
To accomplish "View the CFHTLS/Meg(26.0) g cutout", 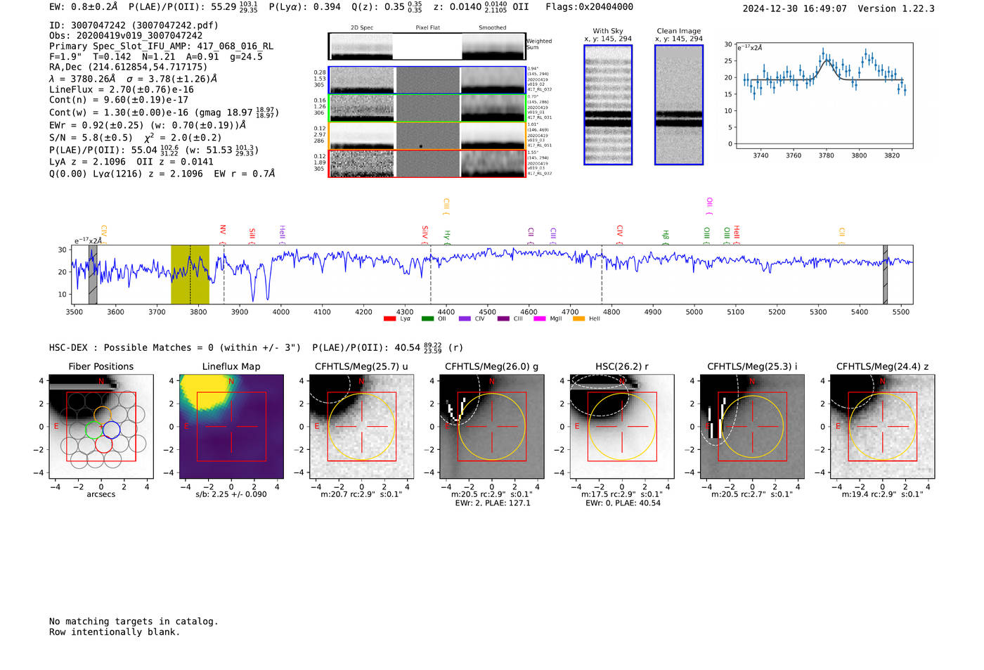I will click(492, 427).
